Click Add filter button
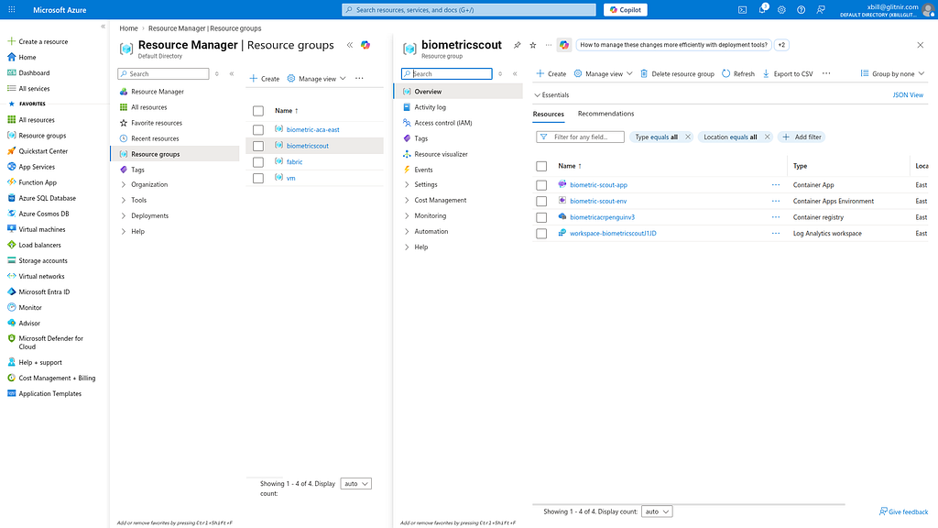Image resolution: width=938 pixels, height=528 pixels. (802, 137)
